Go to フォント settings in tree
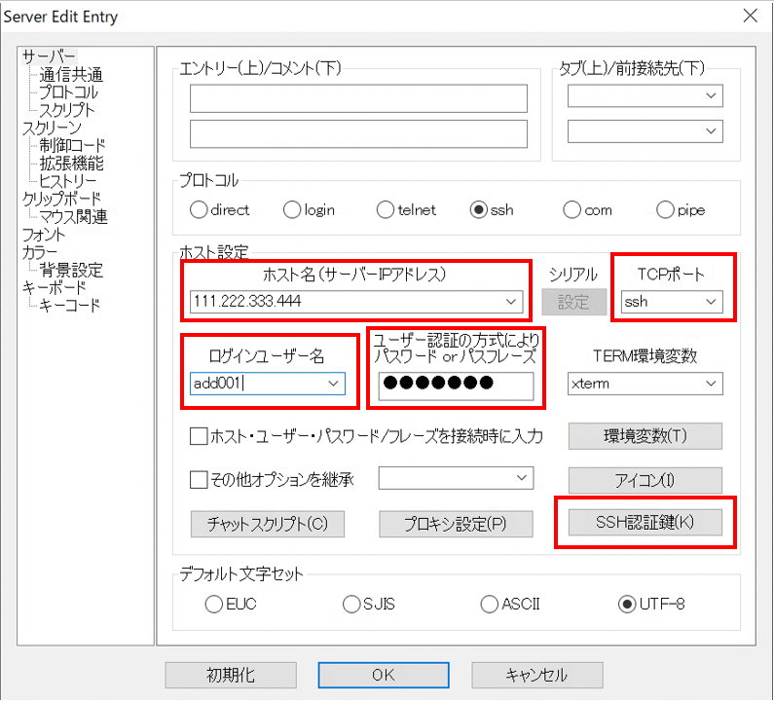Viewport: 774px width, 702px height. click(x=45, y=235)
